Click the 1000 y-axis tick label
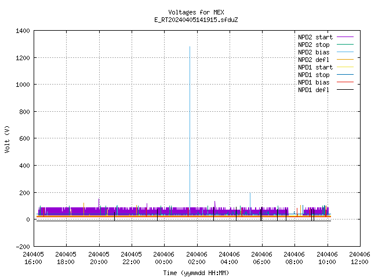 (23, 85)
